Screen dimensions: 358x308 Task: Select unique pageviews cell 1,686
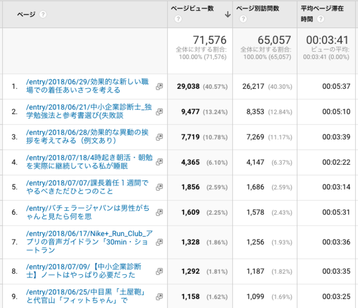(255, 187)
